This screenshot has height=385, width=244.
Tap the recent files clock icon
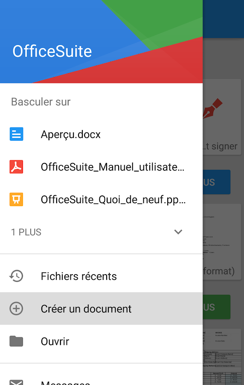pyautogui.click(x=16, y=276)
